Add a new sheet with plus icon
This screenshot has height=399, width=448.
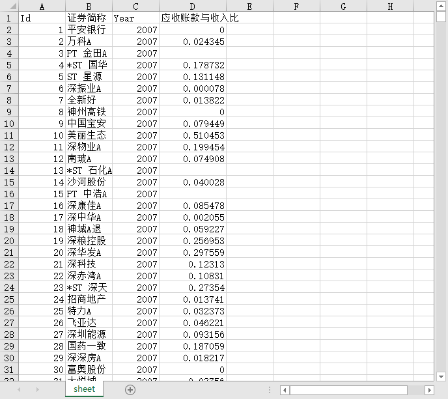click(130, 390)
